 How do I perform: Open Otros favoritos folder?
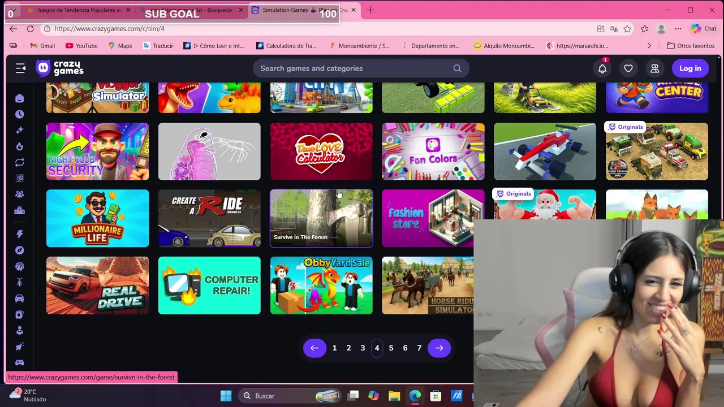pos(690,46)
